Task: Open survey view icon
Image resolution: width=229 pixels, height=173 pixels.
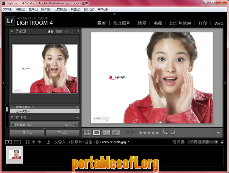Action: (116, 133)
